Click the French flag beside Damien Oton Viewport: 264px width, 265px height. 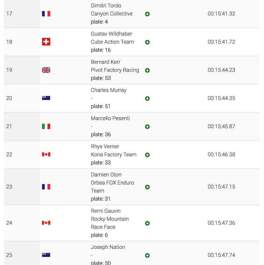coord(46,186)
